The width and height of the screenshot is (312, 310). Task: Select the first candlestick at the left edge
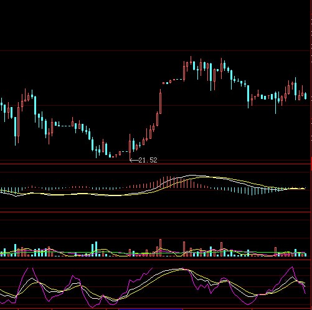point(1,105)
